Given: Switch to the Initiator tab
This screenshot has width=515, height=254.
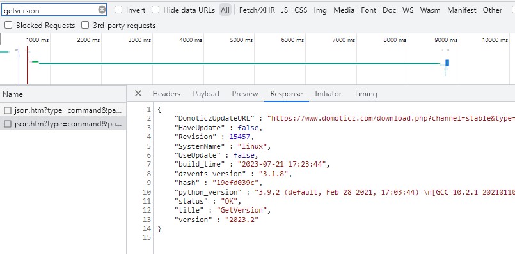Looking at the screenshot, I should click(x=328, y=94).
